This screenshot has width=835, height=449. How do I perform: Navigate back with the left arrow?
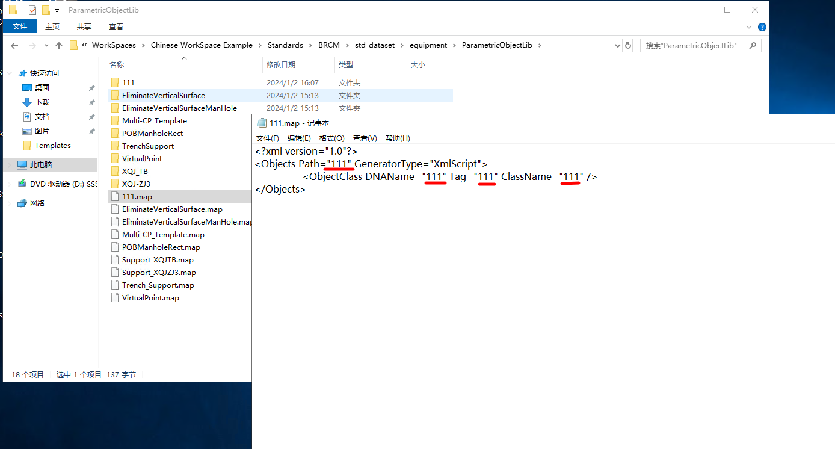point(15,45)
